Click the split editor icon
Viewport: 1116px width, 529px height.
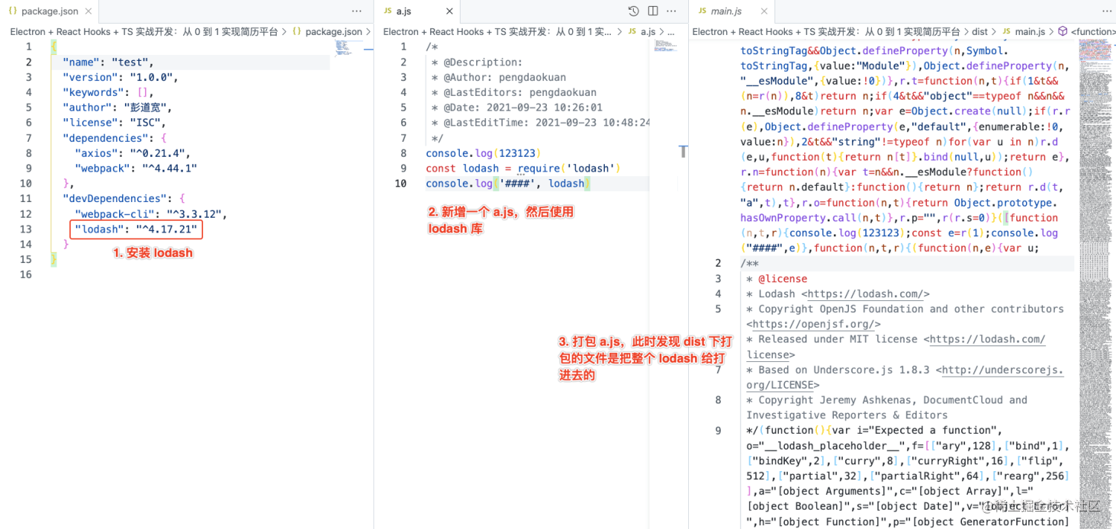point(652,11)
